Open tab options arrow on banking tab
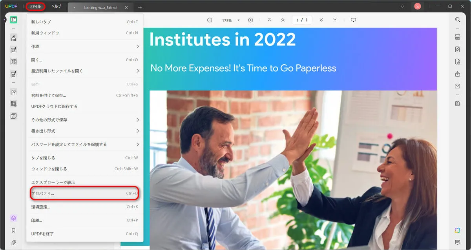This screenshot has width=471, height=250. 74,7
